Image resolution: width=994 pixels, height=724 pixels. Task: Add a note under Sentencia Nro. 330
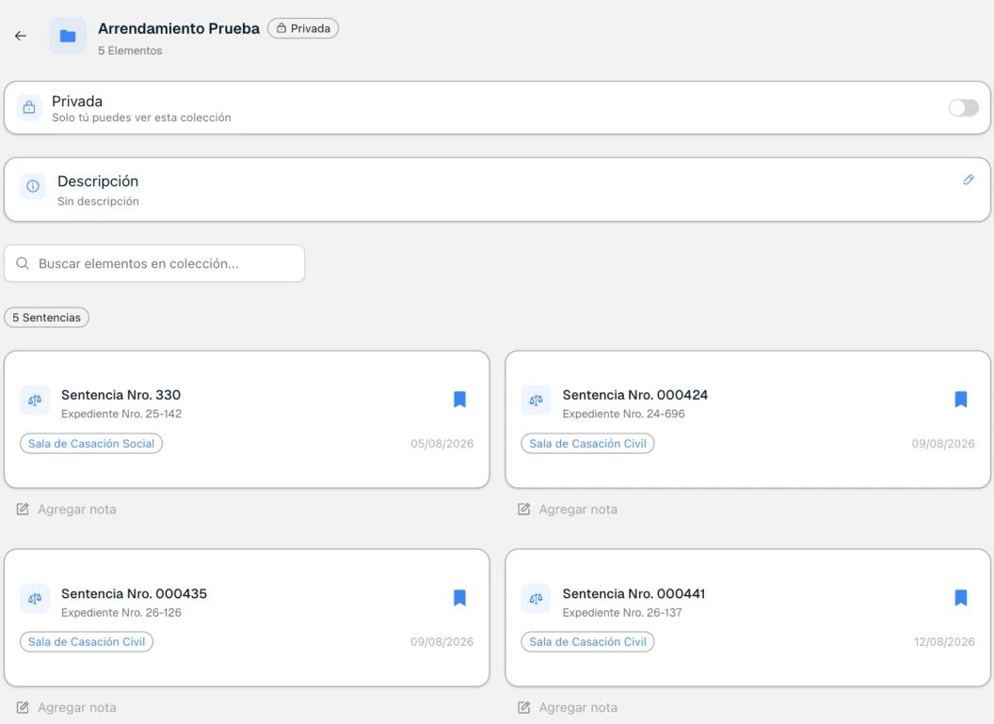coord(67,510)
